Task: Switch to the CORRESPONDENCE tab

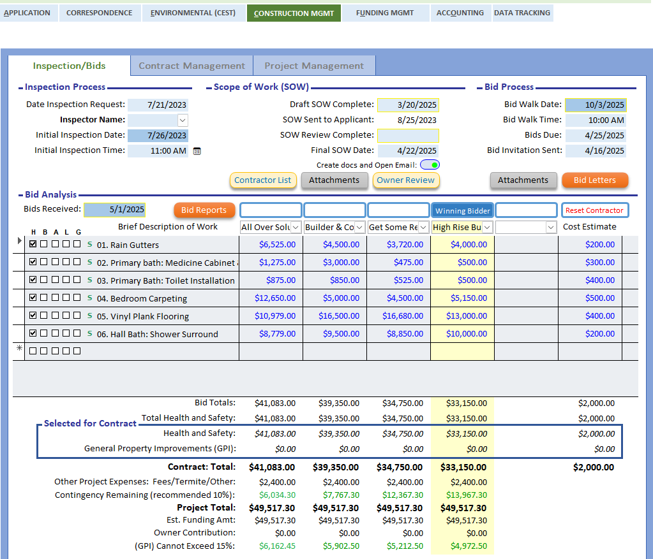Action: click(x=100, y=13)
